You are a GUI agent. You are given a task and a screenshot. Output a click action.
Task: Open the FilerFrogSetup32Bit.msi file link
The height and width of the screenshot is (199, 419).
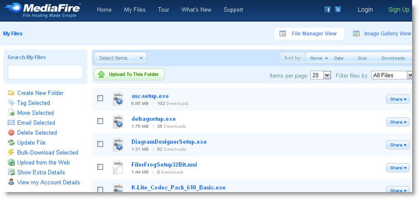pyautogui.click(x=164, y=164)
